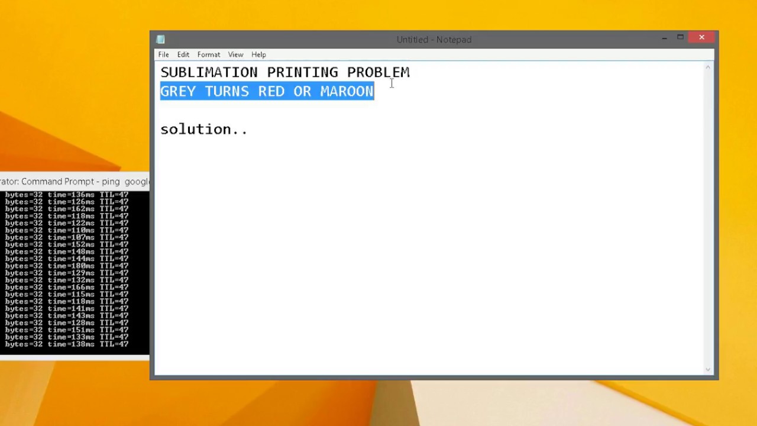Click the text "SUBLIMATION PRINTING PROBLEM"
Viewport: 757px width, 426px height.
(x=285, y=72)
